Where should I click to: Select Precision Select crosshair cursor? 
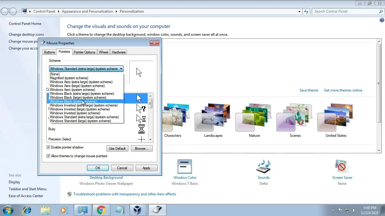click(x=141, y=139)
